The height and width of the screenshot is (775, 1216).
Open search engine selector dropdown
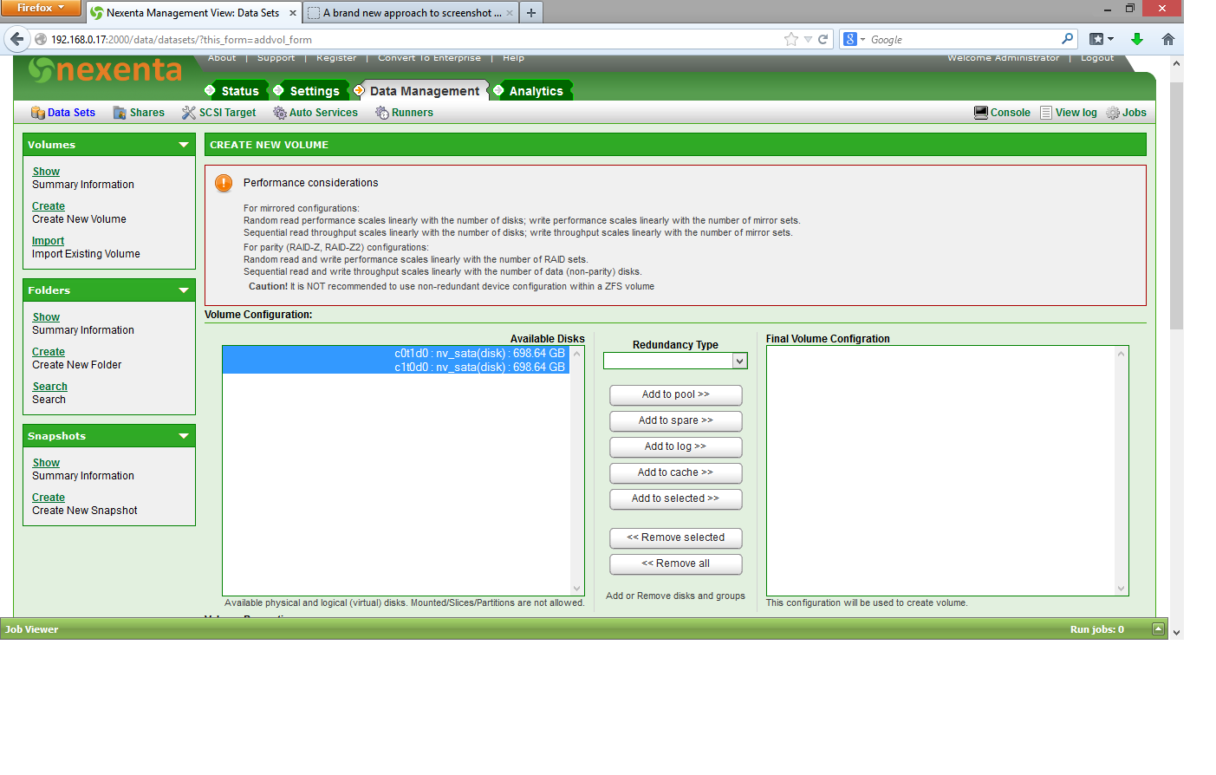click(855, 39)
